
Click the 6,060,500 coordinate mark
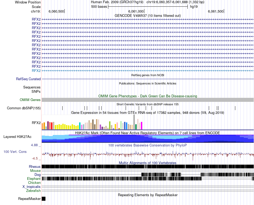pyautogui.click(x=56, y=11)
